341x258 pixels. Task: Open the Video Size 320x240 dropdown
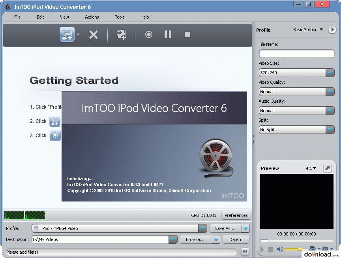330,73
